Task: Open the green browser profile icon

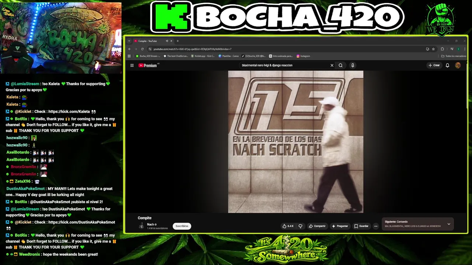Action: (x=458, y=49)
